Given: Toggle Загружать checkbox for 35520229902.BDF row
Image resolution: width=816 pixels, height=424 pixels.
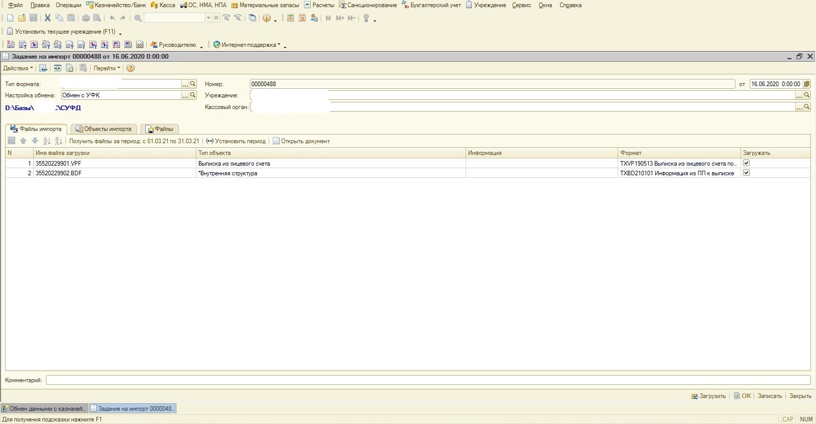Looking at the screenshot, I should 747,173.
